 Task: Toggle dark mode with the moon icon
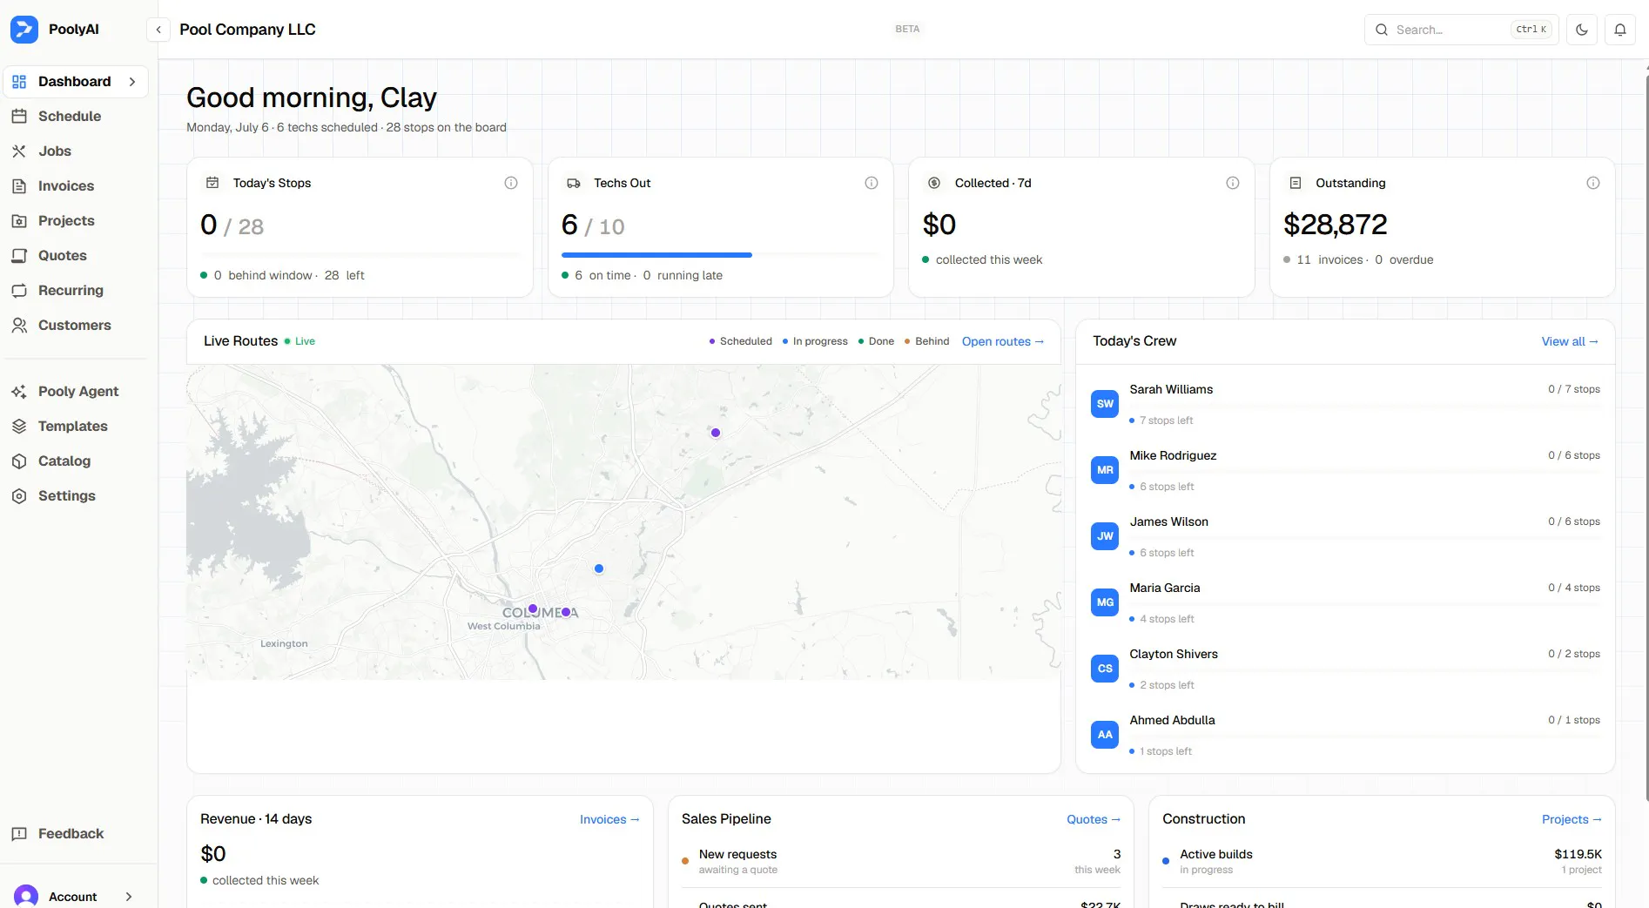pos(1582,30)
